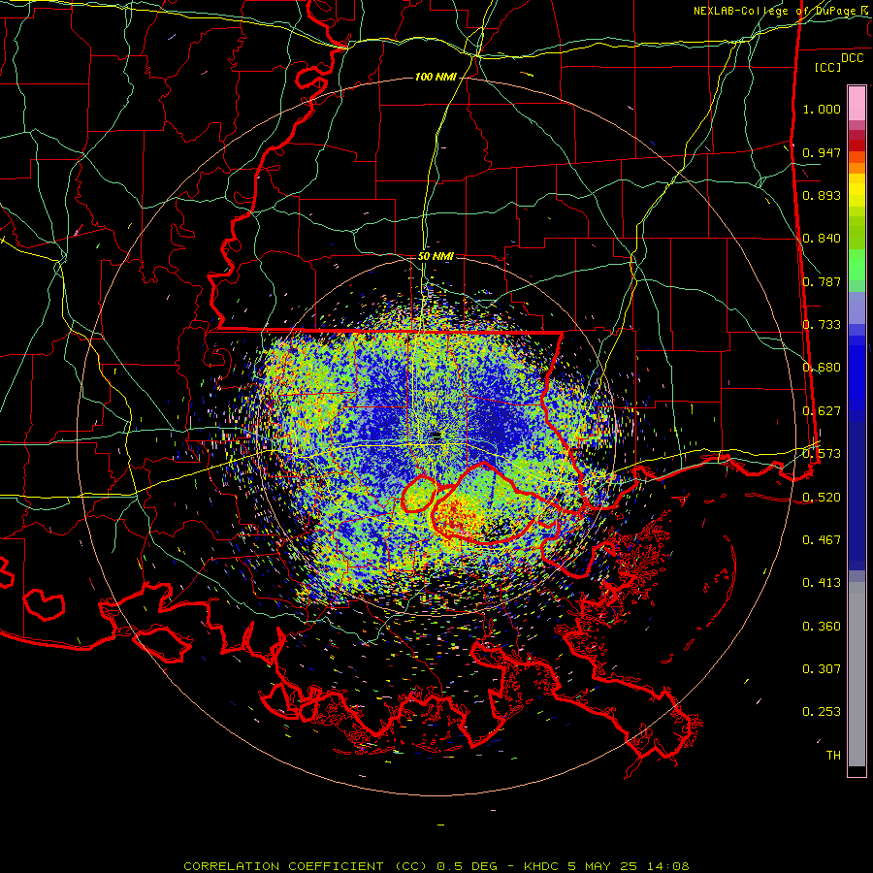The height and width of the screenshot is (873, 873).
Task: Select the 0.360 legend value
Action: tap(822, 627)
